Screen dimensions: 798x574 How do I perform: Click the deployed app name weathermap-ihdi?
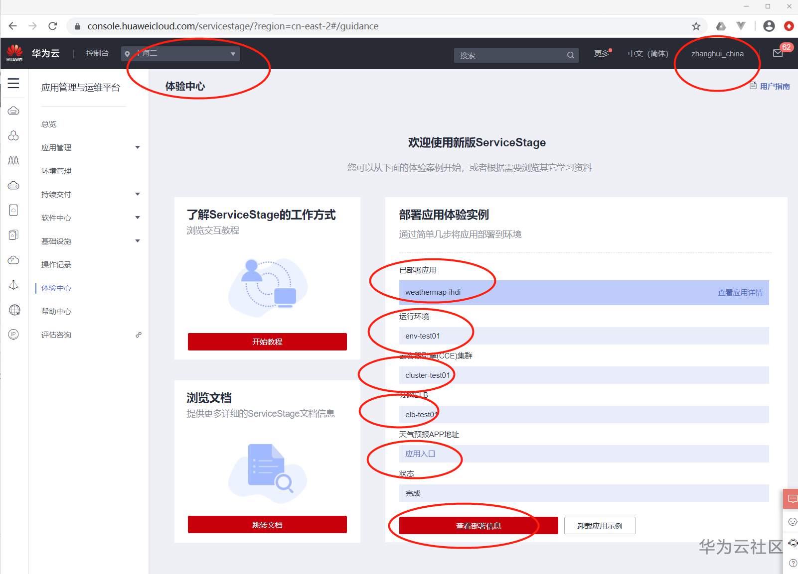coord(433,292)
